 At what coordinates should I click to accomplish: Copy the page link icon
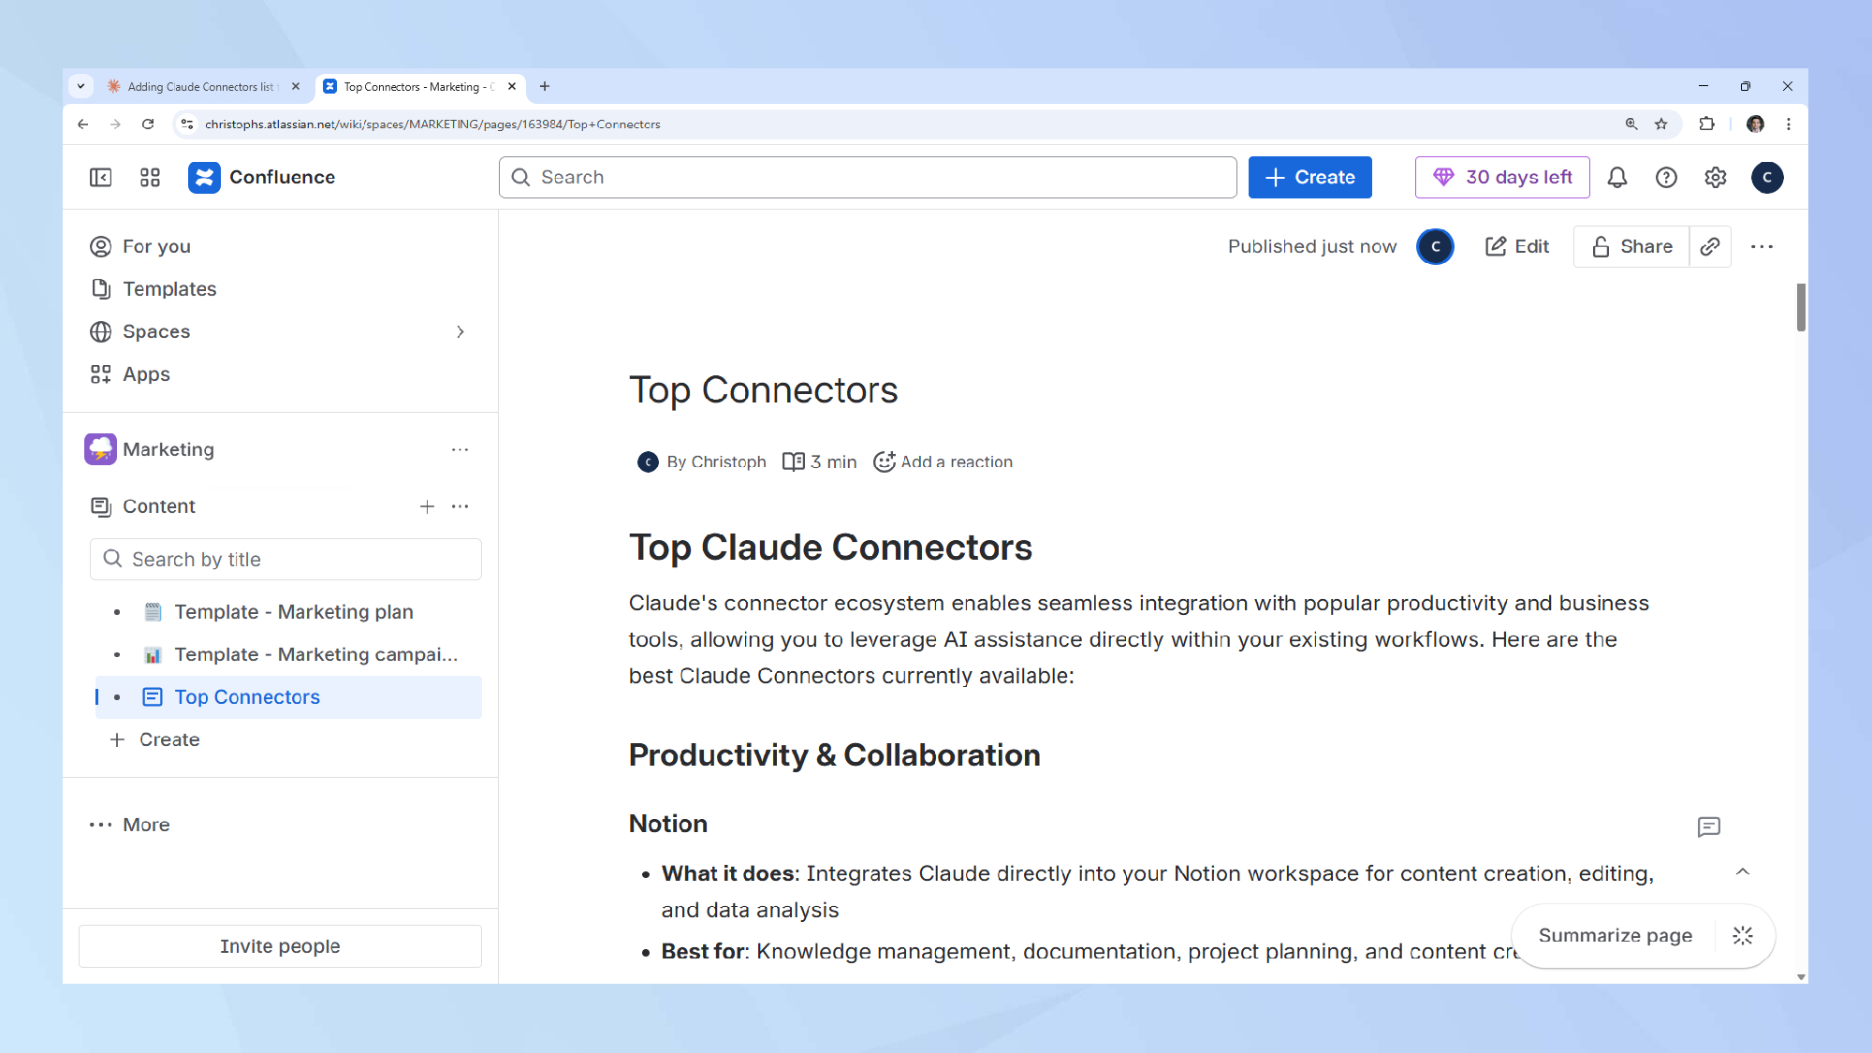1710,246
